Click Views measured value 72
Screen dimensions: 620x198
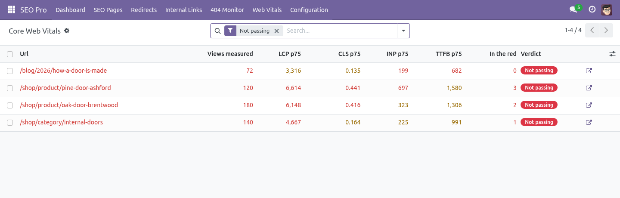click(250, 71)
